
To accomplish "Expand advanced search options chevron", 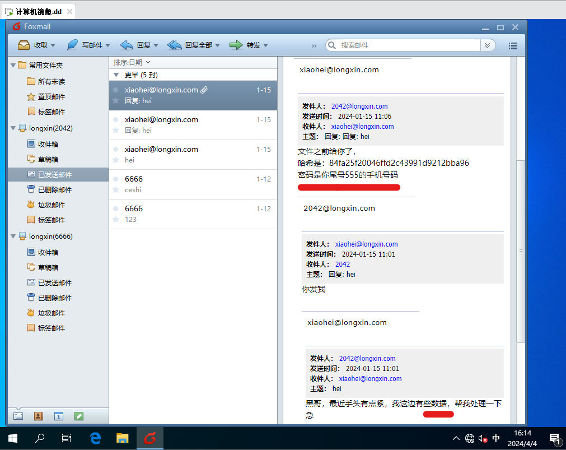I will point(487,45).
